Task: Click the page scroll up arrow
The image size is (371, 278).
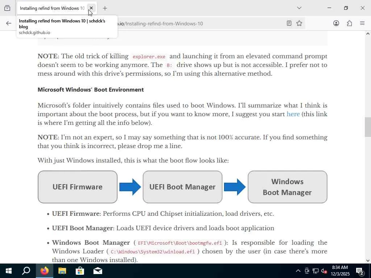Action: 368,34
